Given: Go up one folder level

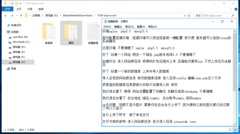Looking at the screenshot, I should tap(21, 16).
